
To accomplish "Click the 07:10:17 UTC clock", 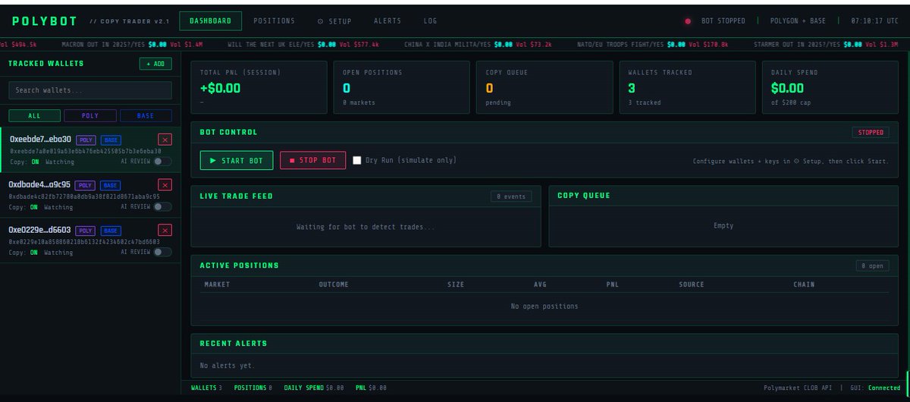I will [875, 21].
